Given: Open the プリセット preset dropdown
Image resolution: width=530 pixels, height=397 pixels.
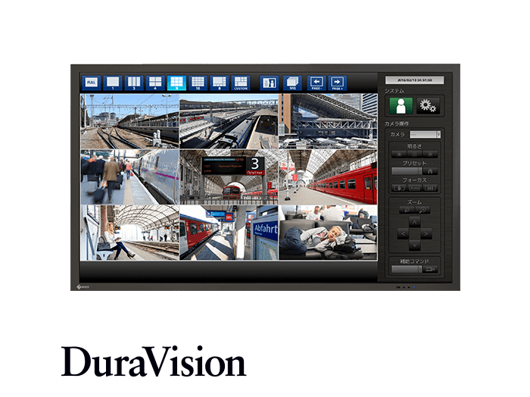Looking at the screenshot, I should coord(407,171).
